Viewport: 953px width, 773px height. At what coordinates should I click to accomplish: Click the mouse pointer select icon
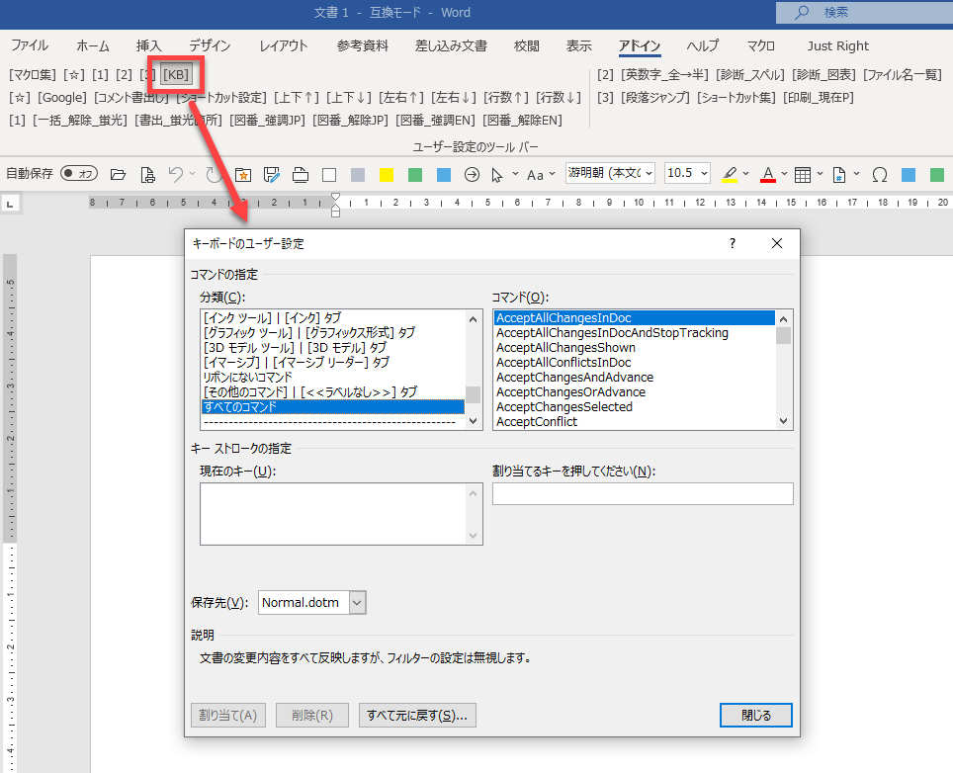point(498,174)
